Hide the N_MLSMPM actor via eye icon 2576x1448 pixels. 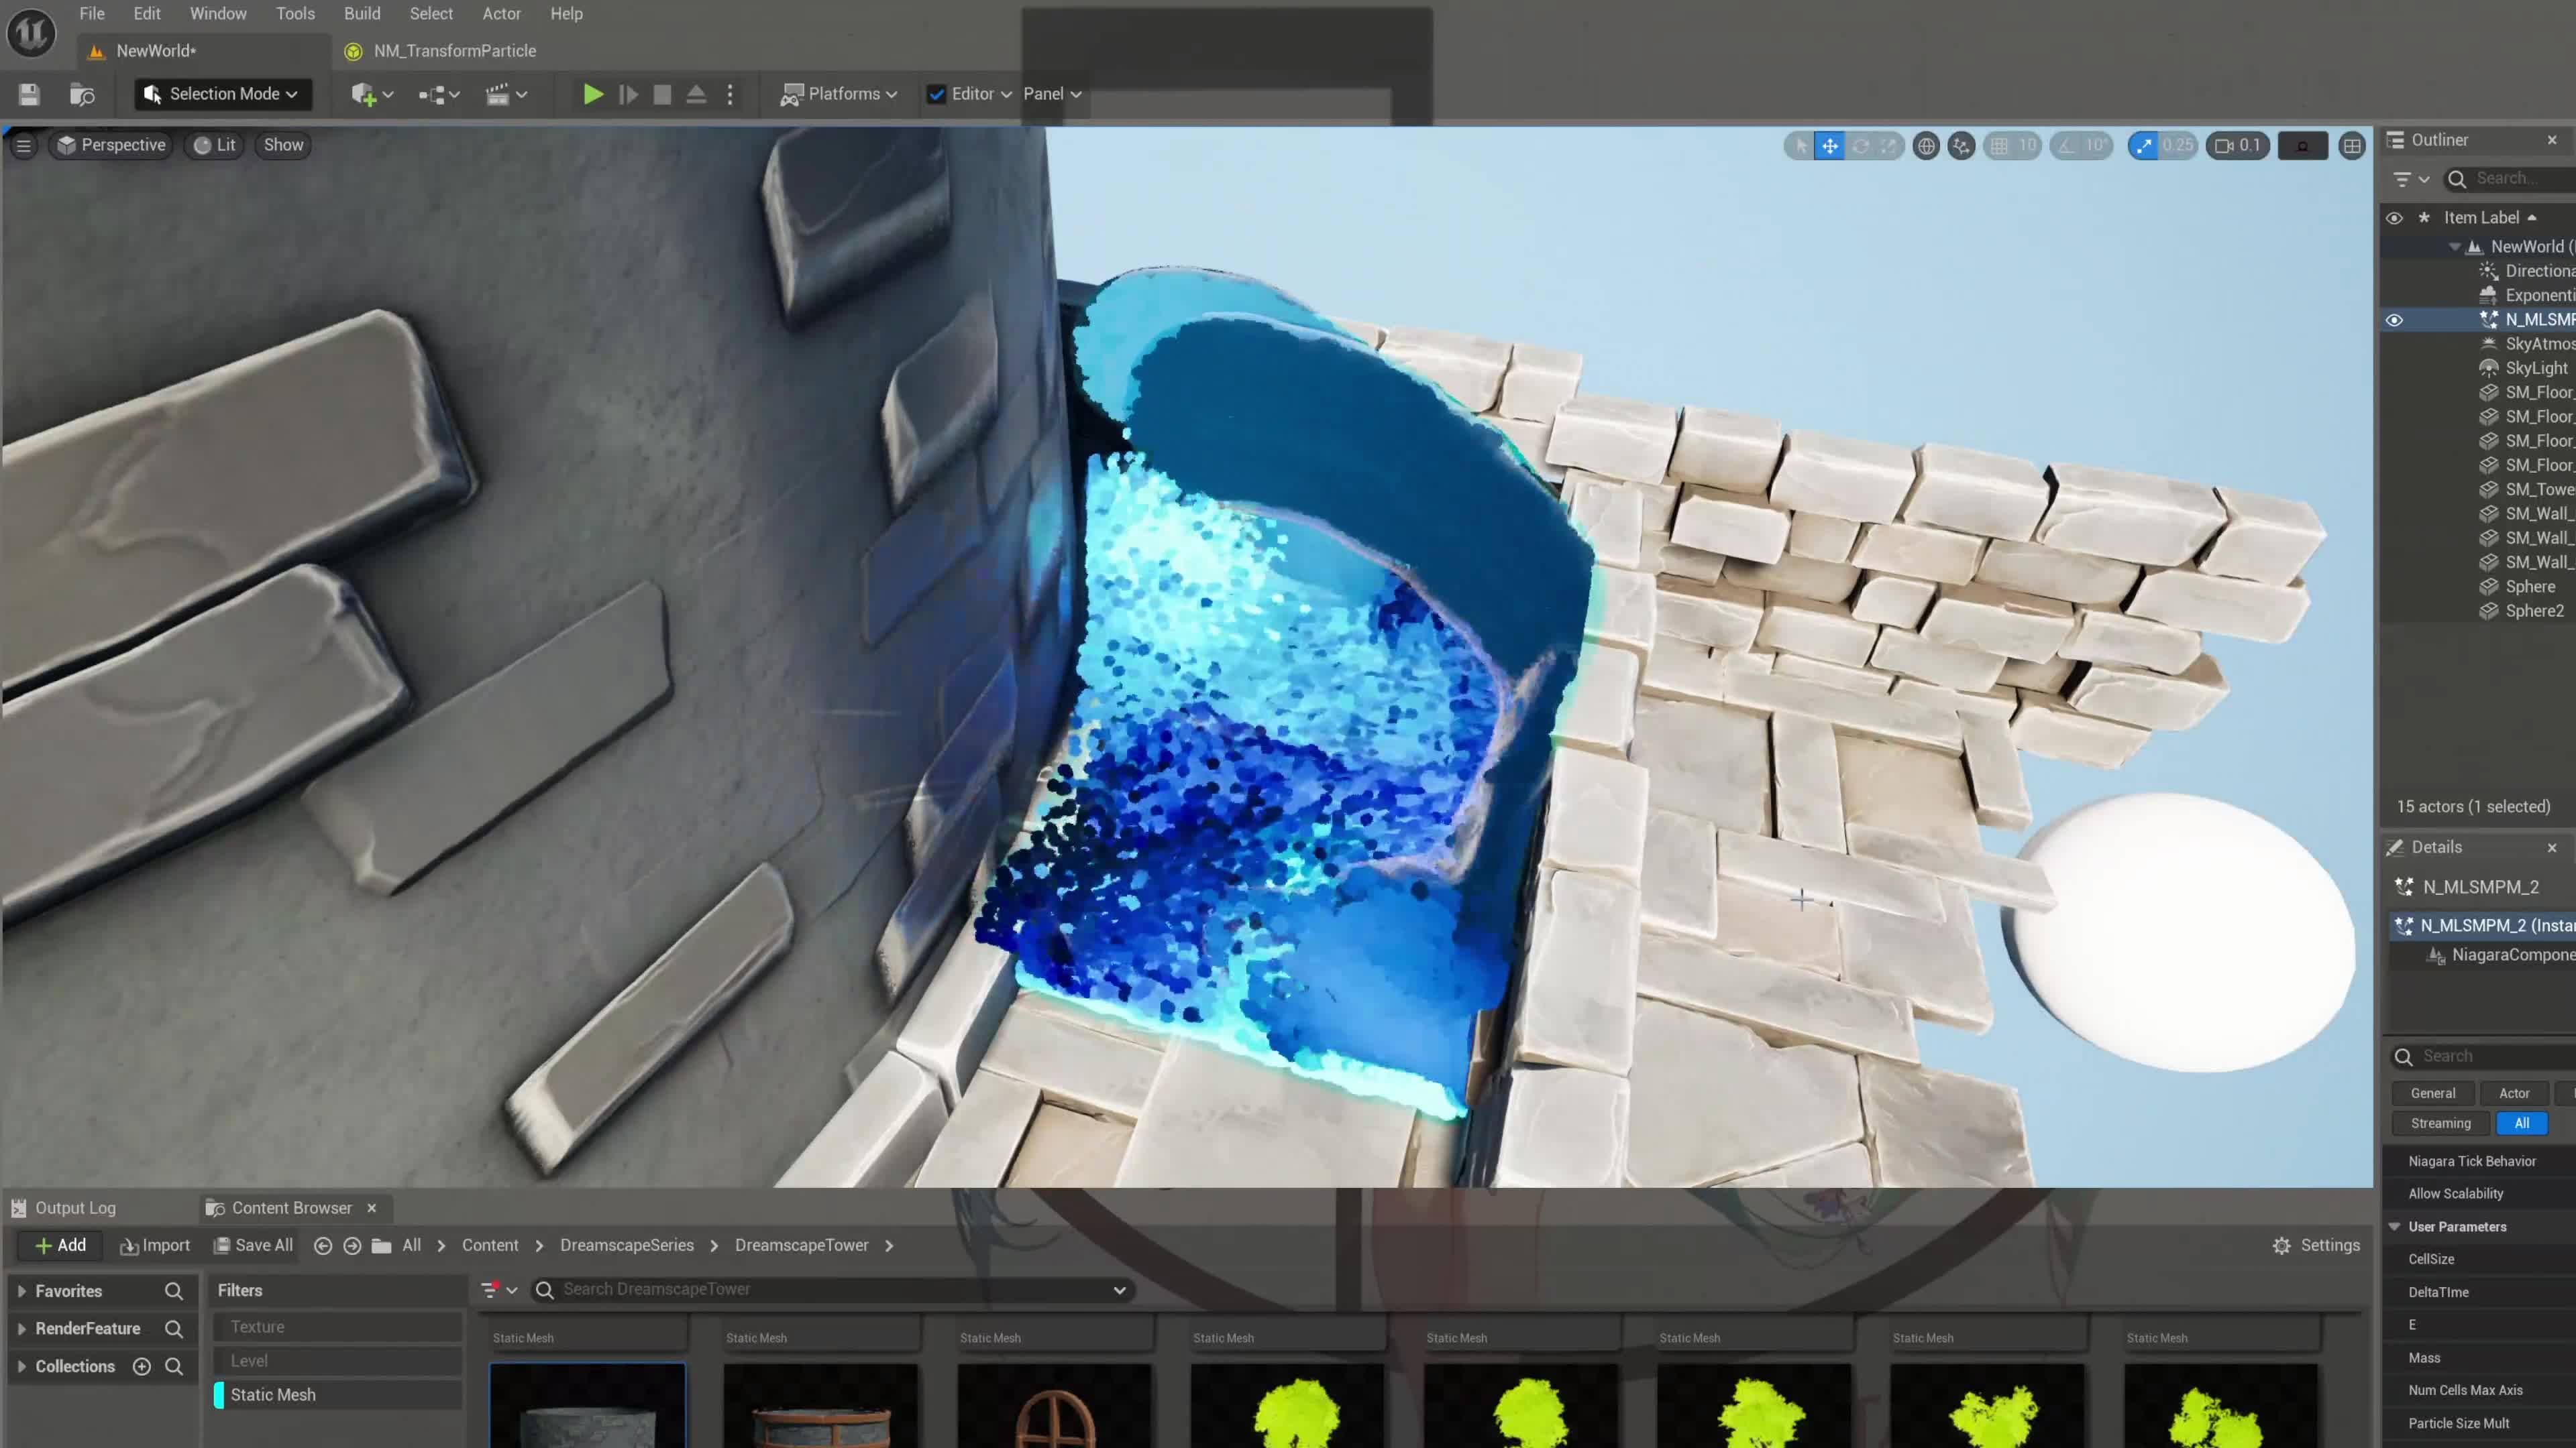2394,320
